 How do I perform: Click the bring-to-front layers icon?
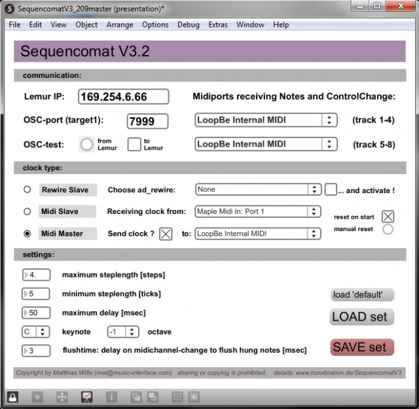click(136, 397)
